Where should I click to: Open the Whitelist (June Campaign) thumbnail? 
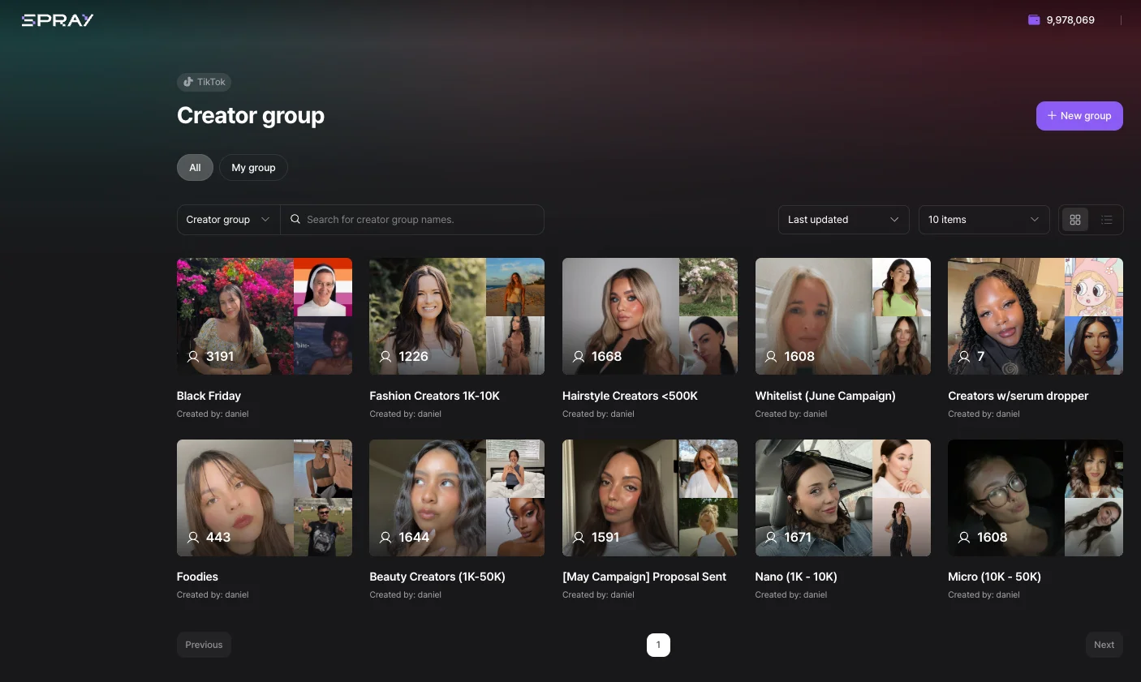coord(843,316)
